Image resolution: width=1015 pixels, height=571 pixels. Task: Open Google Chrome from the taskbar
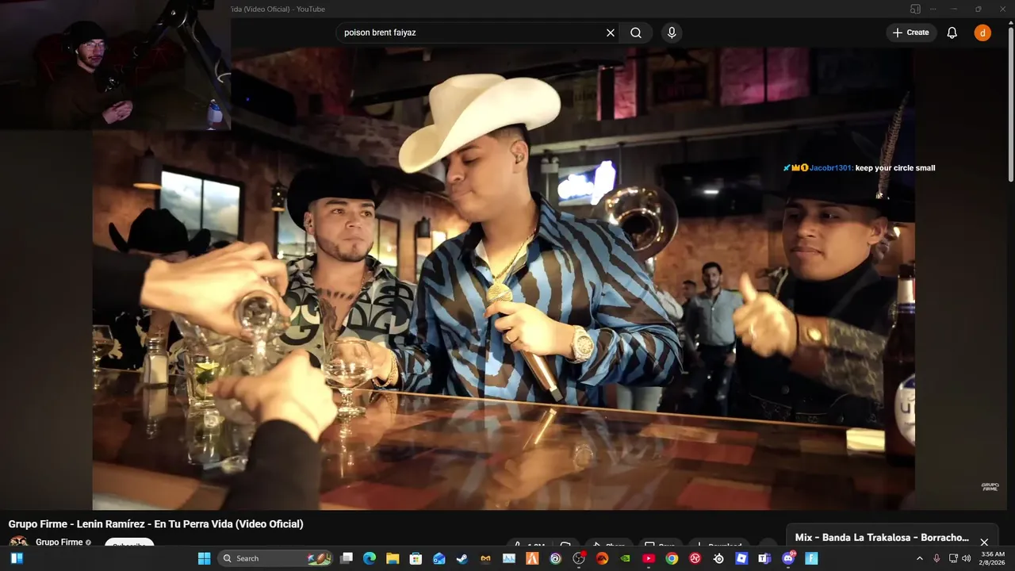(672, 558)
